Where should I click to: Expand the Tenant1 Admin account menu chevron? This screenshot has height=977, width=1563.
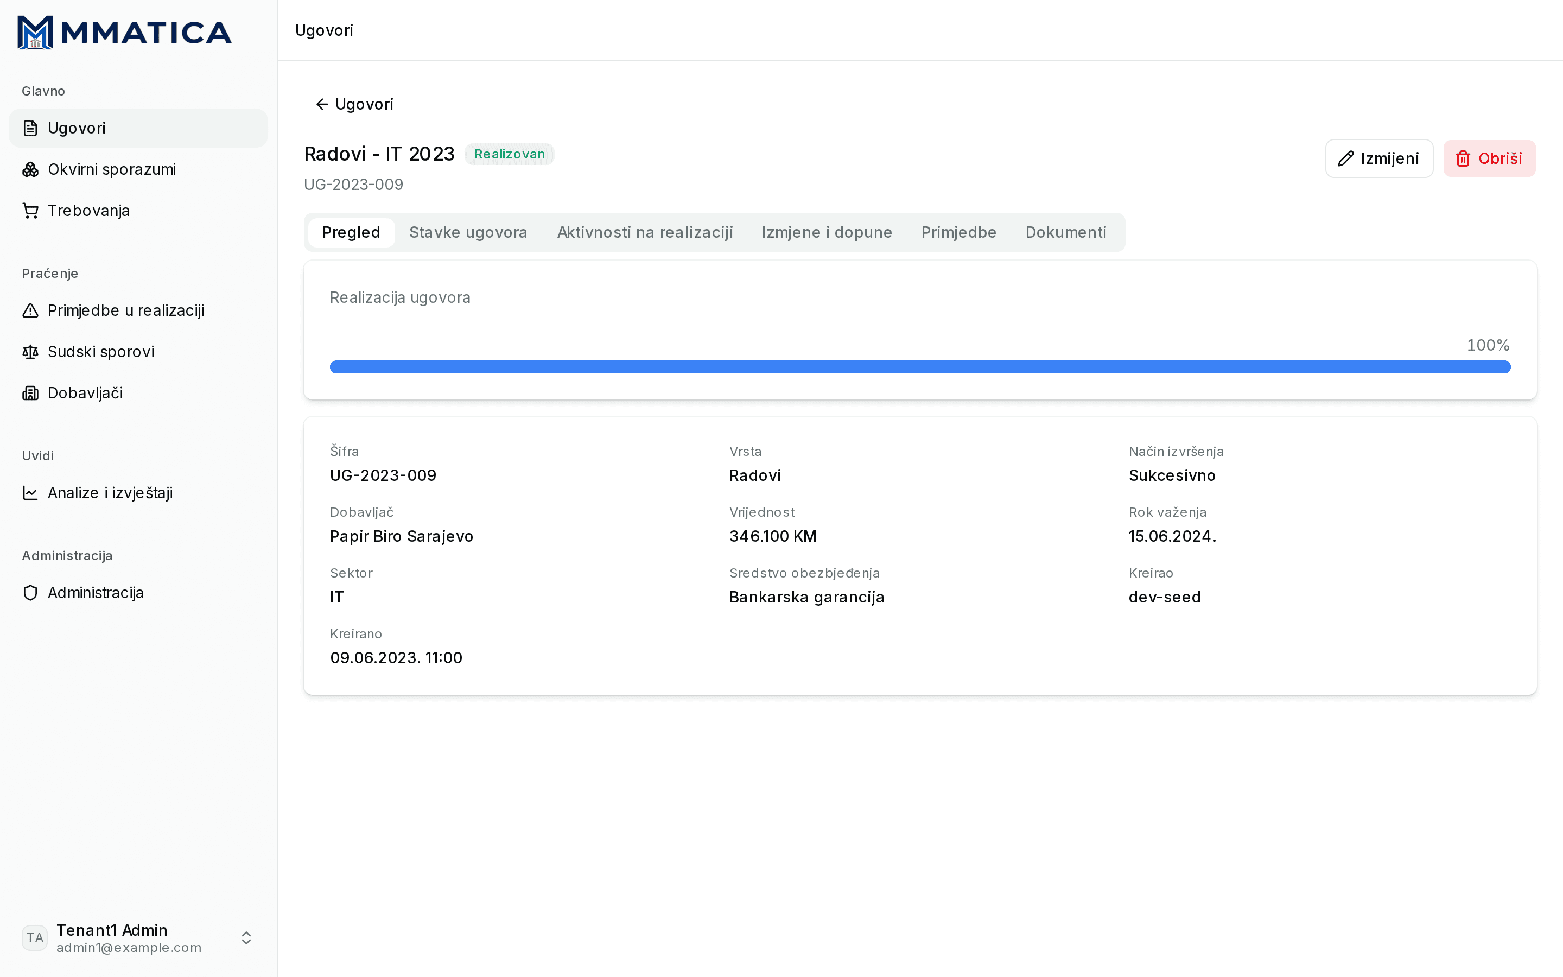tap(246, 937)
